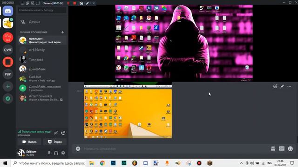Screen dimensions: 298x167
Task: Open the Pikachu avatar server
Action: click(x=8, y=23)
